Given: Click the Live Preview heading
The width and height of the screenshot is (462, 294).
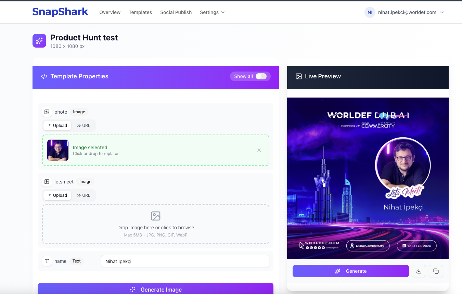Looking at the screenshot, I should click(x=323, y=76).
